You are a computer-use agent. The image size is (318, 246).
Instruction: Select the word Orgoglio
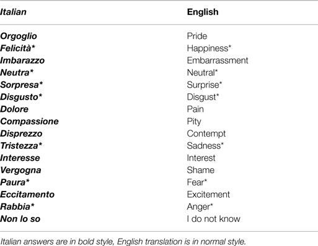19,36
